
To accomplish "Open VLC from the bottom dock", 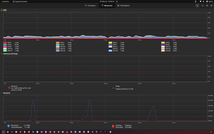I will click(x=67, y=132).
